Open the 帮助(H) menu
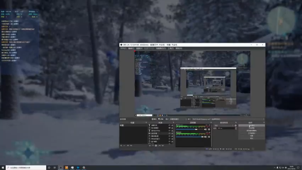 (179, 48)
